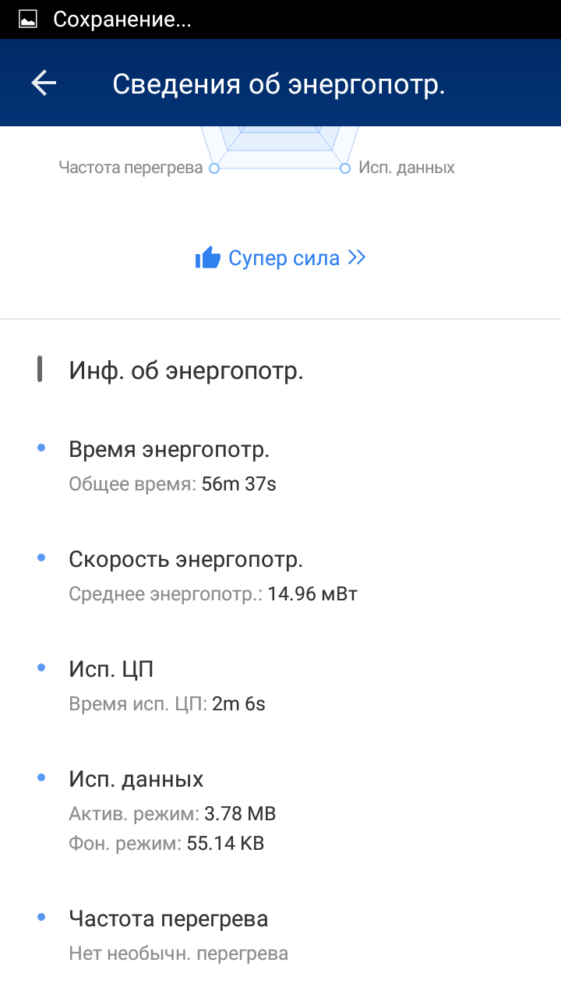Screen dimensions: 561x998
Task: Tap the Частота перегрева radar chart node
Action: pyautogui.click(x=214, y=168)
